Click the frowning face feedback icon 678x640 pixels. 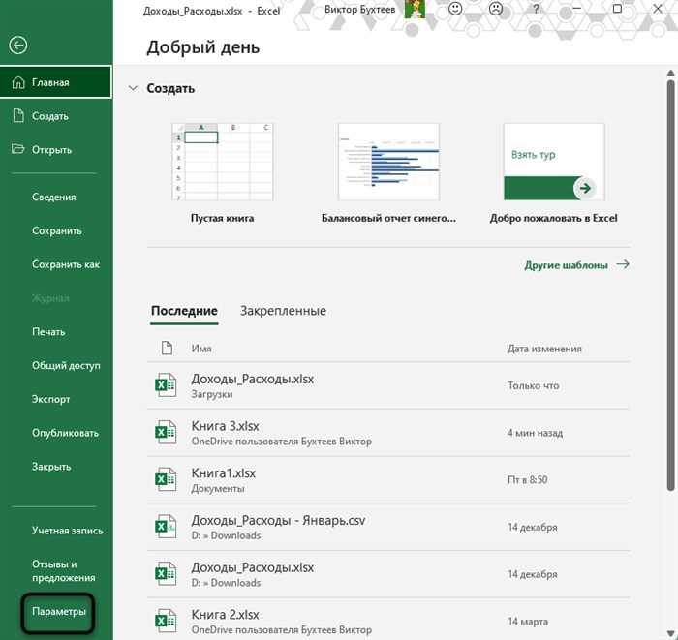click(x=496, y=9)
